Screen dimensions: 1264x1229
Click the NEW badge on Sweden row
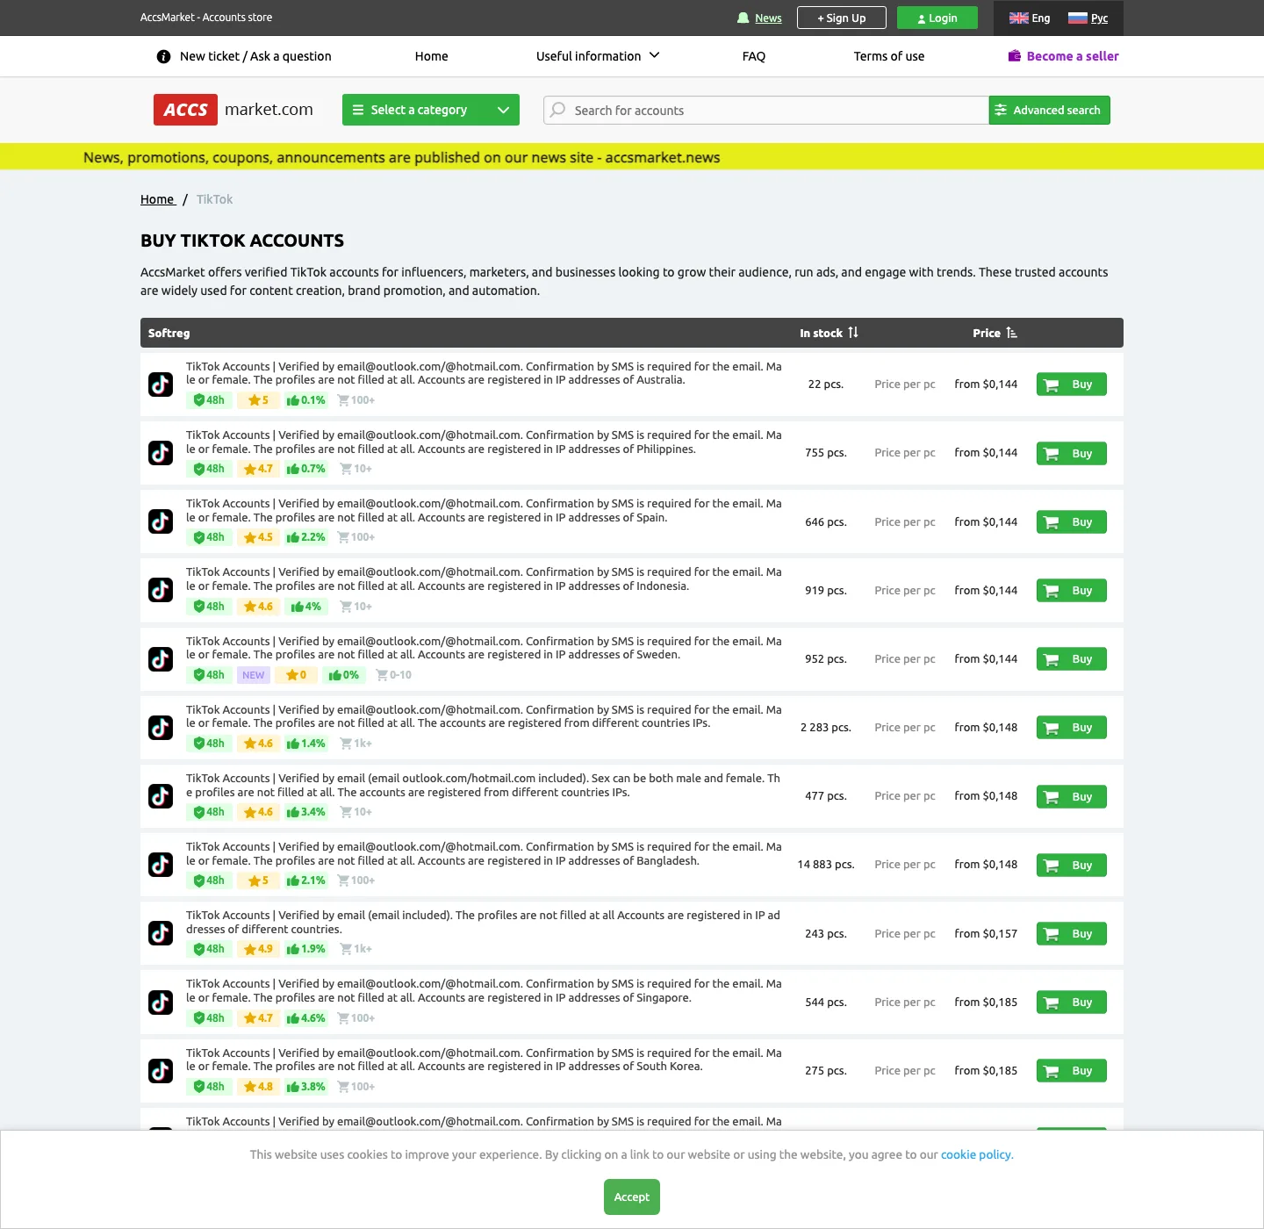[254, 675]
